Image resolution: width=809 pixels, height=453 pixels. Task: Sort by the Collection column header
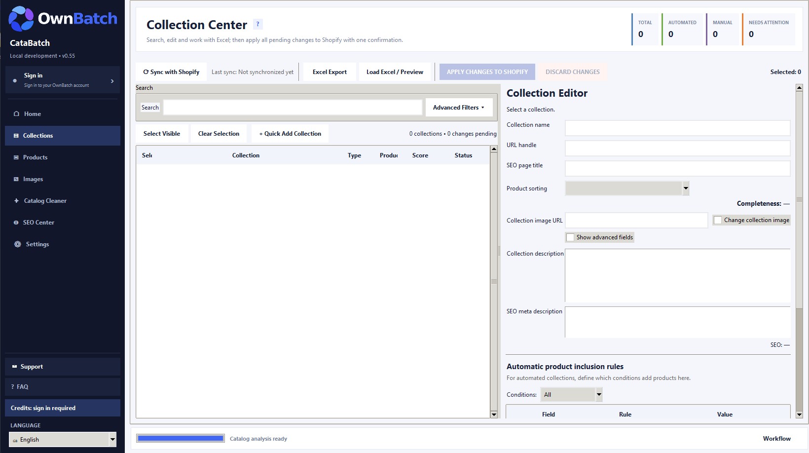point(246,155)
